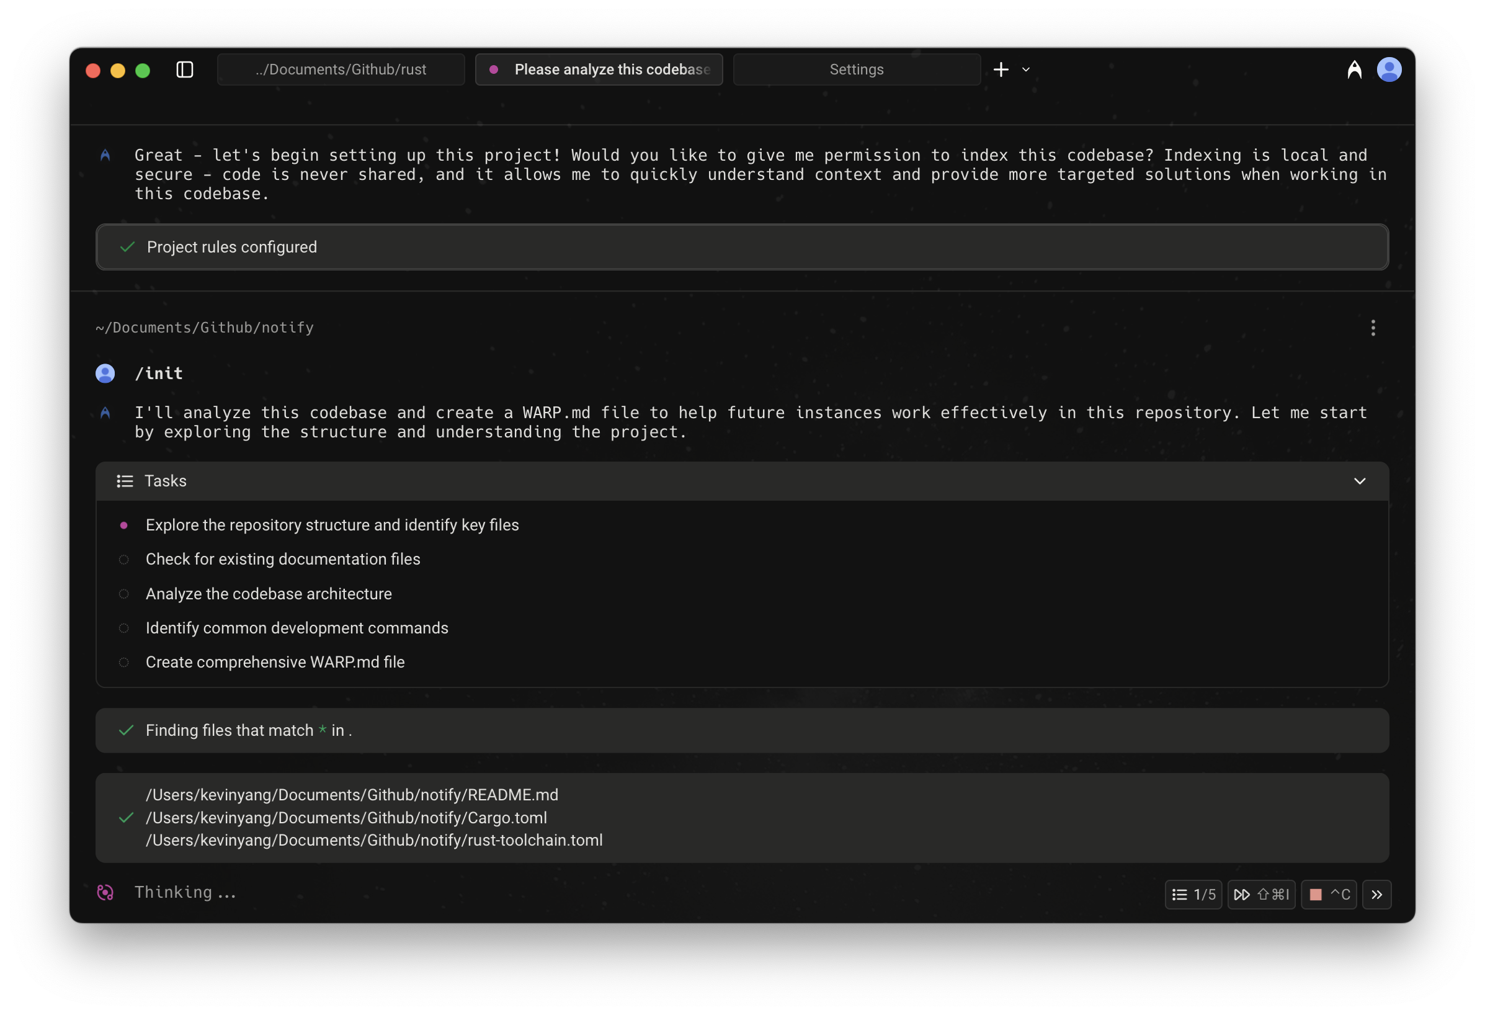Click the double-chevron expand button

tap(1376, 894)
